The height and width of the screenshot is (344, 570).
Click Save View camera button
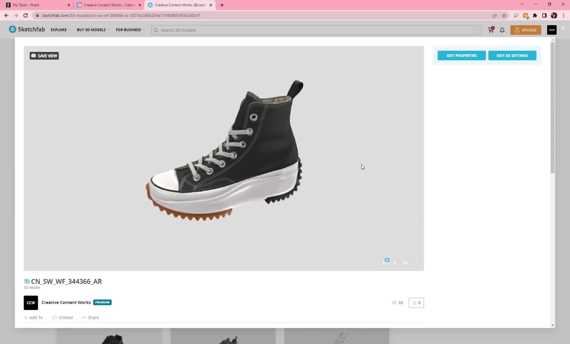coord(44,56)
